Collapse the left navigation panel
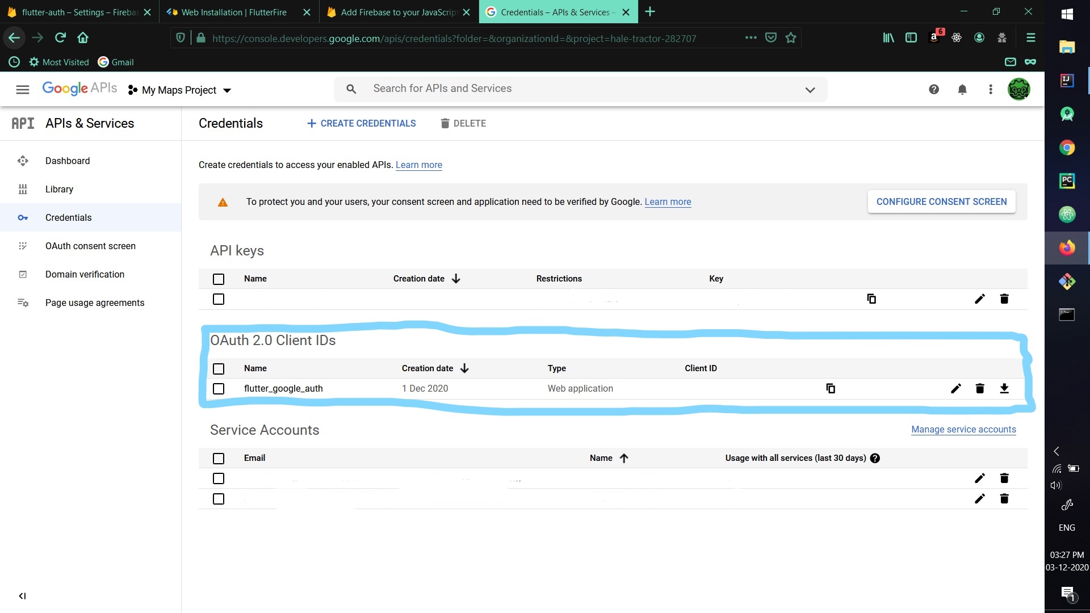Viewport: 1090px width, 613px height. tap(22, 596)
